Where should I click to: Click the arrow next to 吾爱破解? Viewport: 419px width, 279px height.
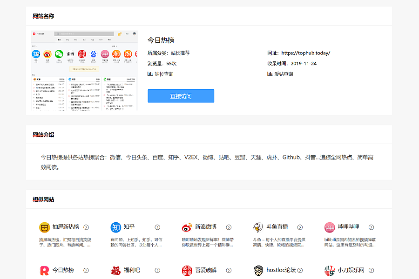coord(229,271)
